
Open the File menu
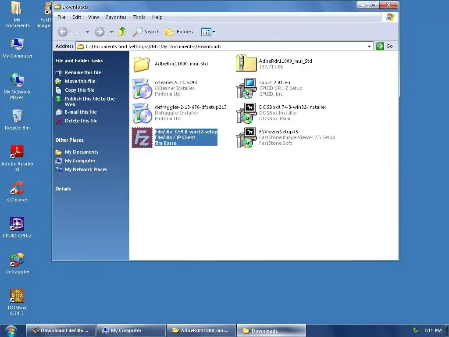(x=61, y=17)
